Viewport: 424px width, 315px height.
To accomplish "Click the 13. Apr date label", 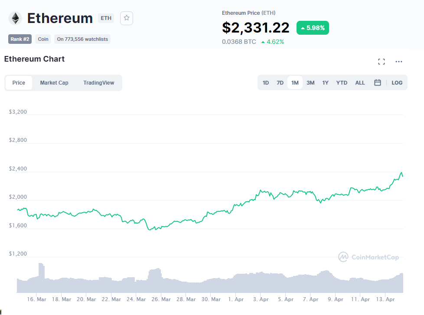I will tap(385, 299).
